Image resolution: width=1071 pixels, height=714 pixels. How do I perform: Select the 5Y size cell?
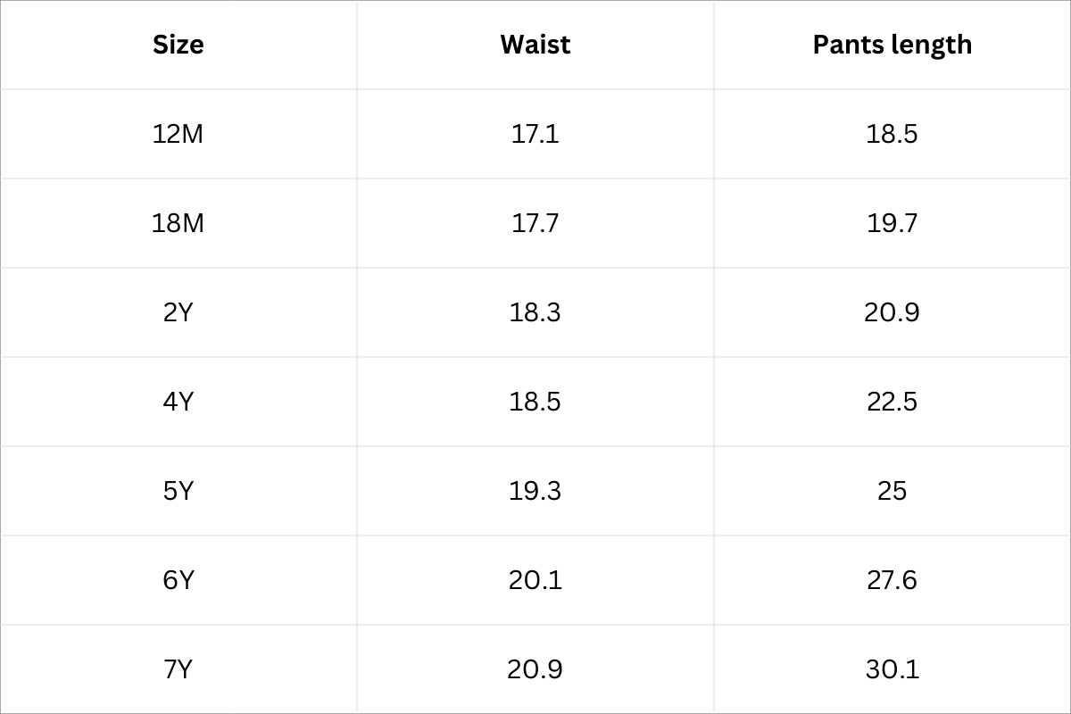pyautogui.click(x=178, y=491)
